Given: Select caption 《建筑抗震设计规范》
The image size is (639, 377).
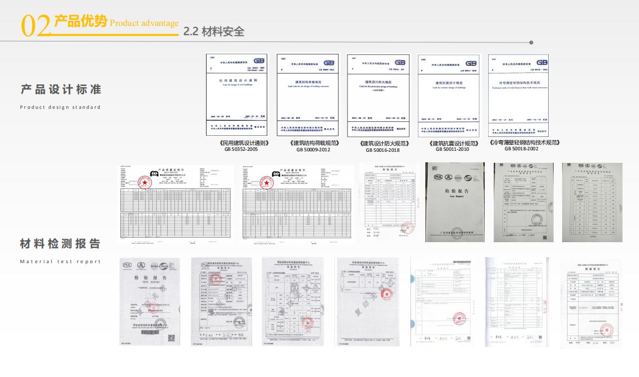Looking at the screenshot, I should pos(453,143).
